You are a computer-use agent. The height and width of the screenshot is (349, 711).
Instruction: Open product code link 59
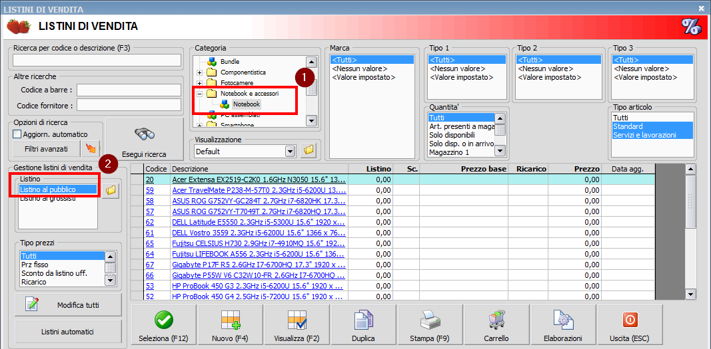pyautogui.click(x=150, y=190)
